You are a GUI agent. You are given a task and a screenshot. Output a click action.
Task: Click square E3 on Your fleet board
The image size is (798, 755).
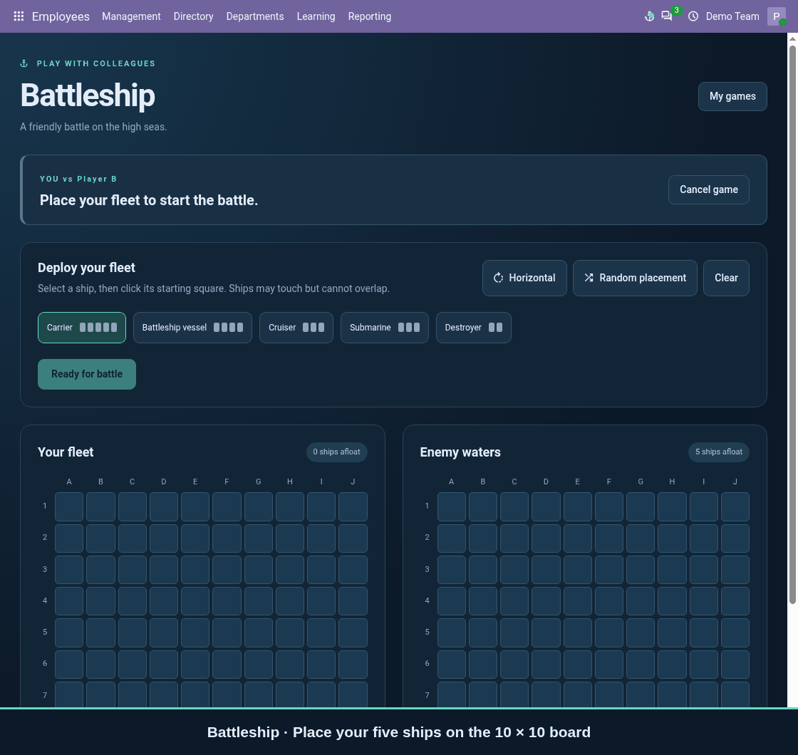point(195,570)
